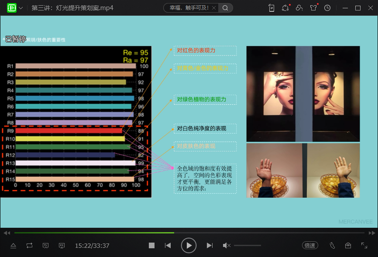378x257 pixels.
Task: Click the fast-forward arrows beside the progress bar
Action: [x=371, y=233]
